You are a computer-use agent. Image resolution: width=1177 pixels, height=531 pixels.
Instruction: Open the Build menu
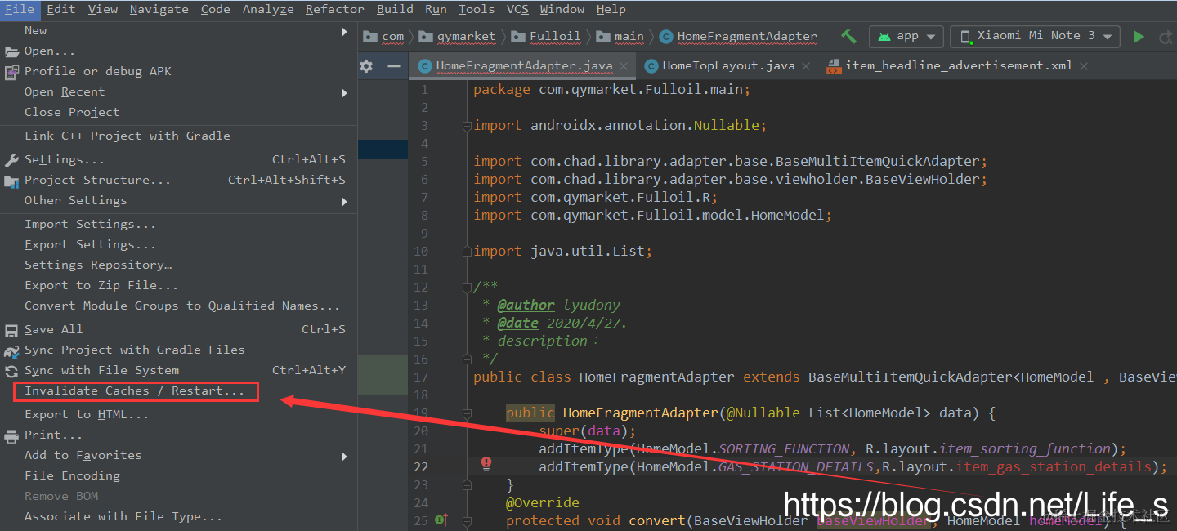pos(395,9)
